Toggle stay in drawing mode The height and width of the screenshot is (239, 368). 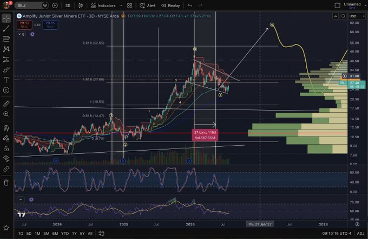click(6, 138)
